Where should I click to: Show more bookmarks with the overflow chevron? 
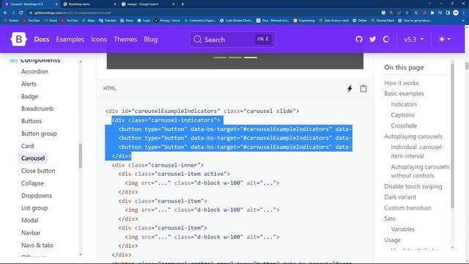(x=464, y=21)
